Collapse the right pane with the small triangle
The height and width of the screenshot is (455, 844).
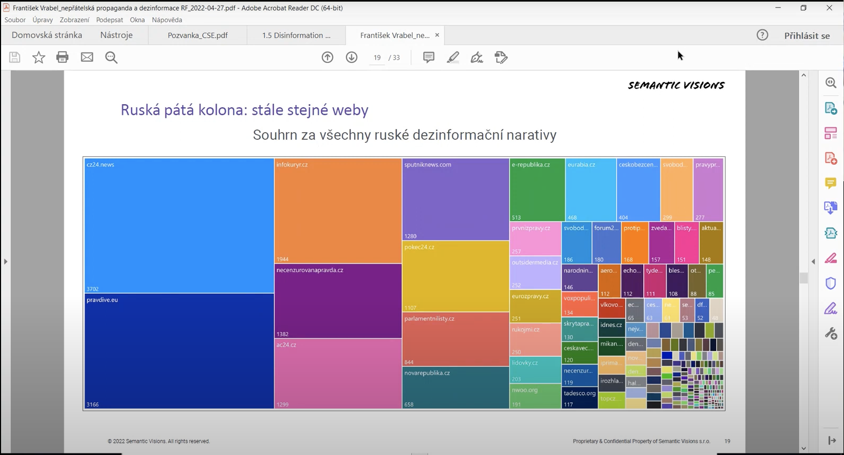(813, 261)
